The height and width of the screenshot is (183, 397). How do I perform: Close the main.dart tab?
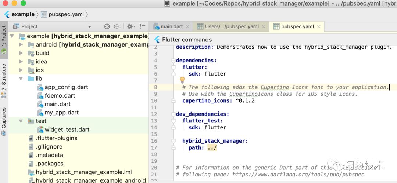tap(187, 26)
